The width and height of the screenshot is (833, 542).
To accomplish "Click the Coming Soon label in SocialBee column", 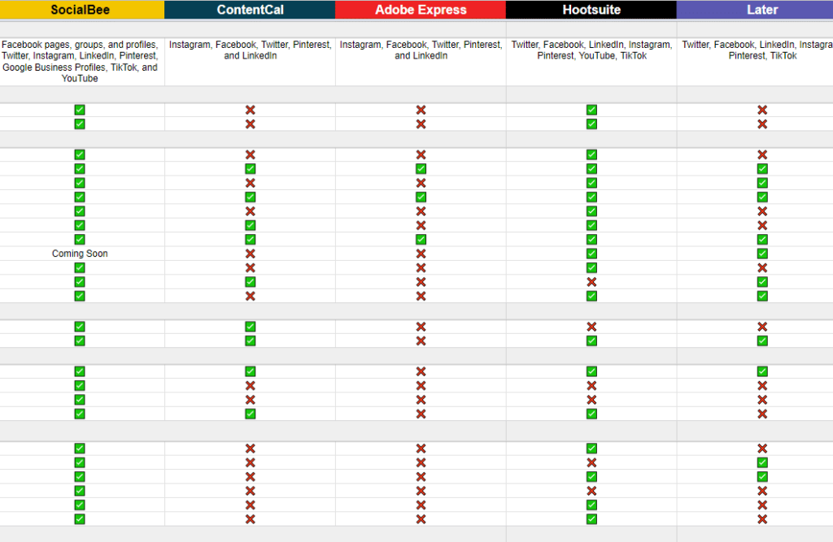I will tap(80, 253).
